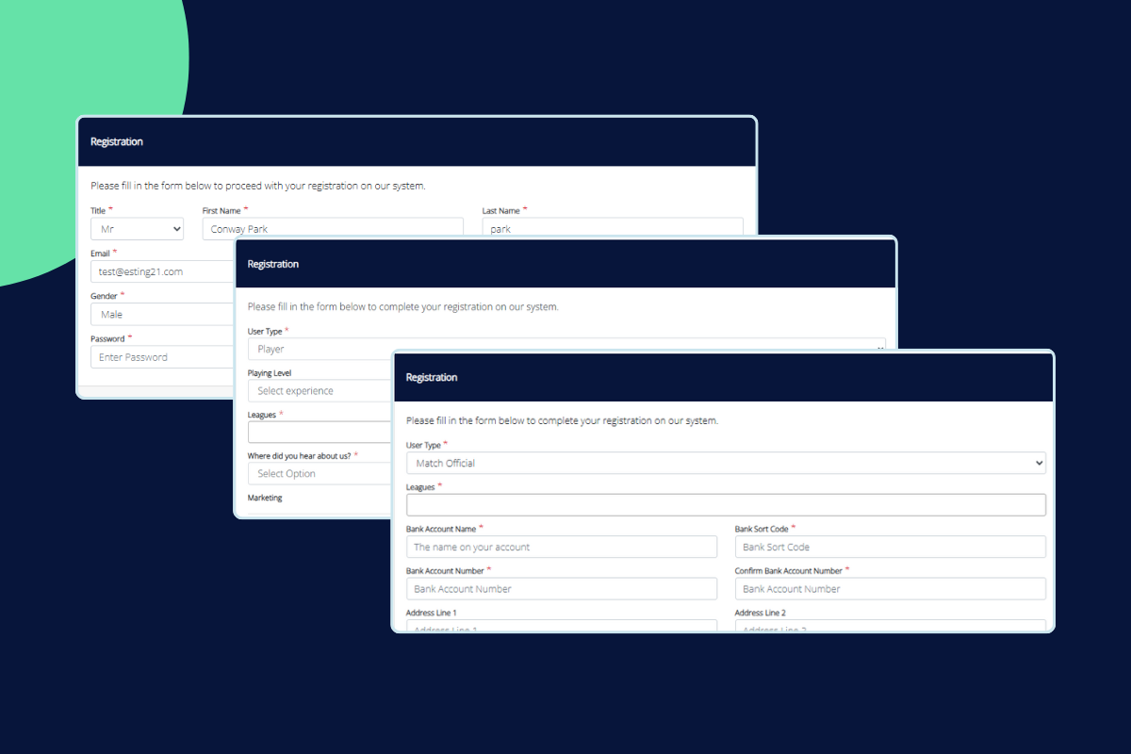Click the 'Password' label

coord(107,338)
